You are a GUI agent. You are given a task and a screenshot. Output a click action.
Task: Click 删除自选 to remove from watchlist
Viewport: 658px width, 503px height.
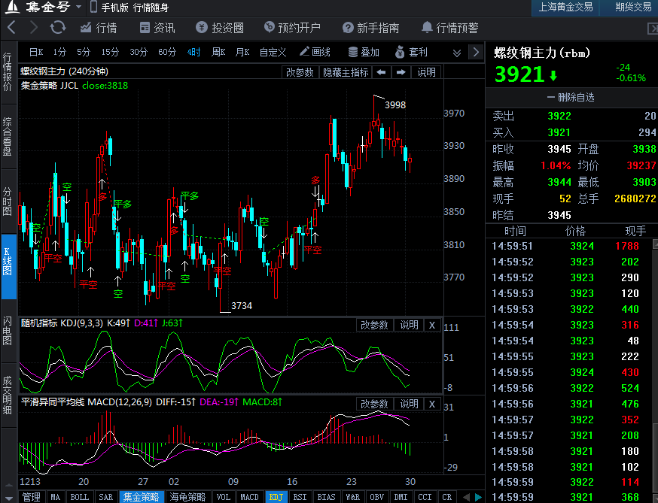pos(571,97)
